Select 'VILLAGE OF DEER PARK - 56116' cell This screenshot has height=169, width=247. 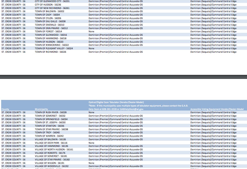pyautogui.click(x=51, y=143)
